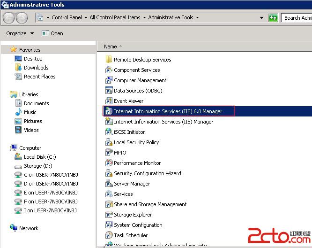Select D on USER-7N80CVINBJ network drive
The image size is (312, 248).
51,184
